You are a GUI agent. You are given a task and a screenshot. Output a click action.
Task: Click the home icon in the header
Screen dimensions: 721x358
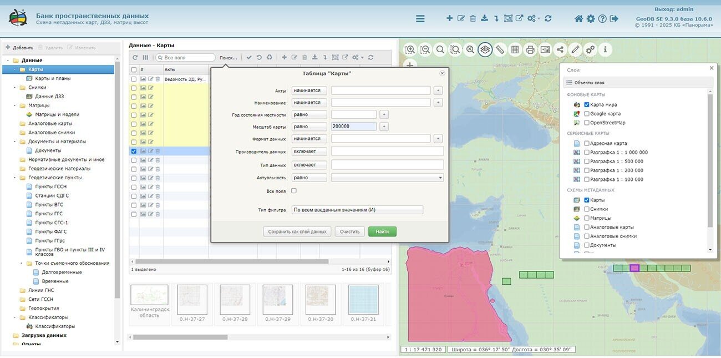[x=578, y=18]
